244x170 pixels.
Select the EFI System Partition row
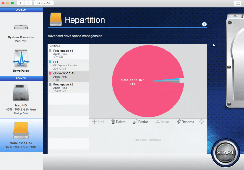(68, 65)
